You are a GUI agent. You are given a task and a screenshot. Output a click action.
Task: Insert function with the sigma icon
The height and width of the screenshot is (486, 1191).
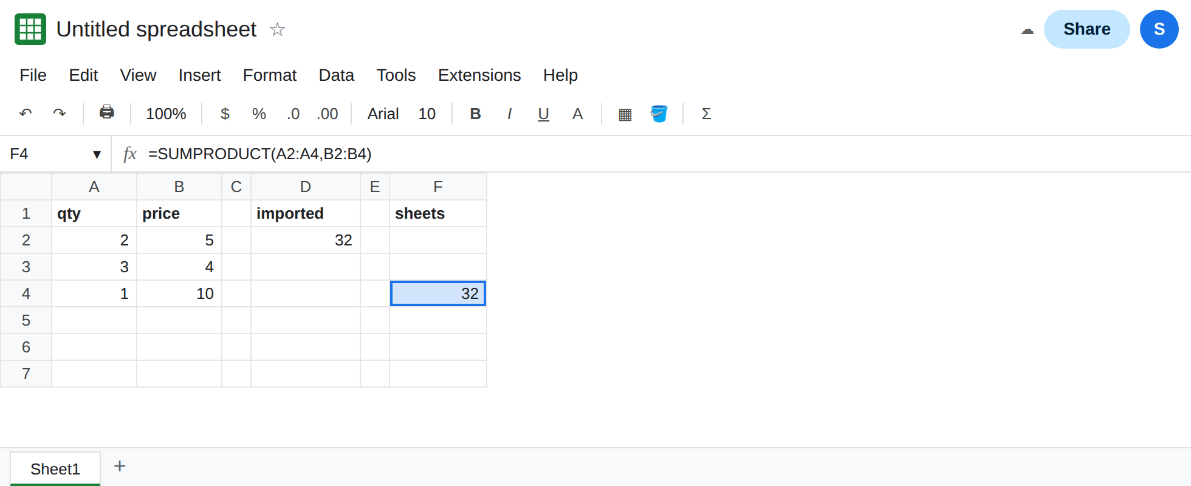pos(706,114)
